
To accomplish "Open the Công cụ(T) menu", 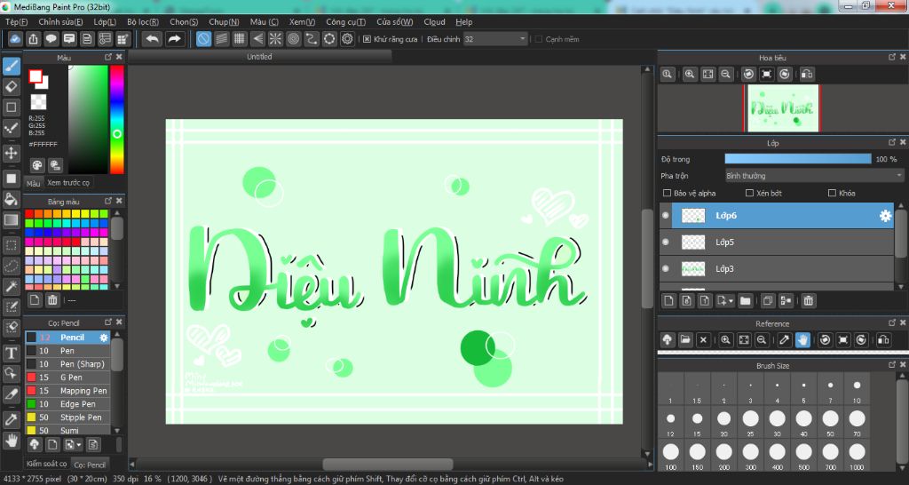I will (345, 22).
